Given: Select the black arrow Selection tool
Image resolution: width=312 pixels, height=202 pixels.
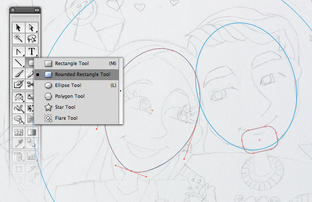Looking at the screenshot, I should (x=19, y=28).
